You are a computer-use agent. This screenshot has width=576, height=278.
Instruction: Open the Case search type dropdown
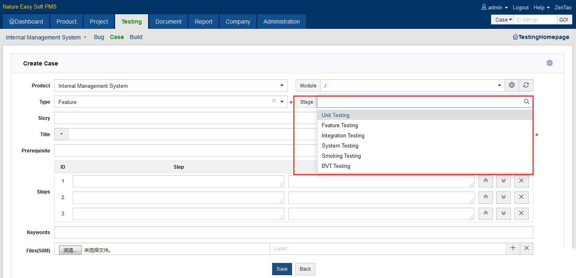coord(503,20)
